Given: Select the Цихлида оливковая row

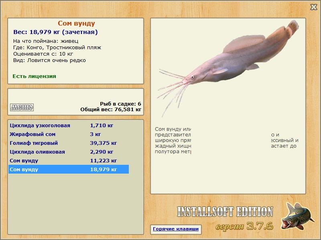Looking at the screenshot, I should click(69, 152).
